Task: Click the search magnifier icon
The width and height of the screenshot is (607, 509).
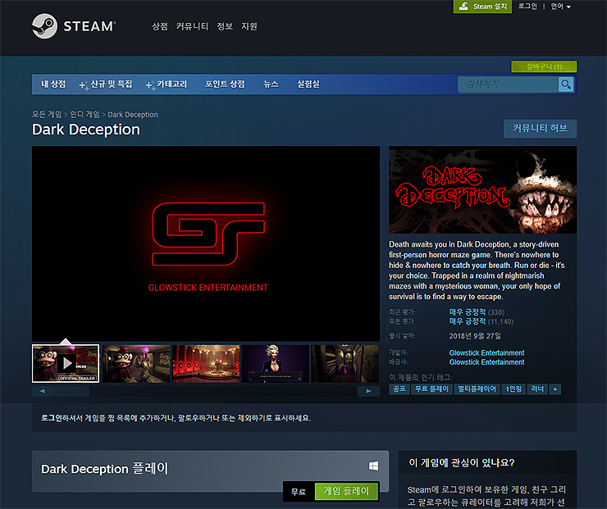Action: (566, 84)
